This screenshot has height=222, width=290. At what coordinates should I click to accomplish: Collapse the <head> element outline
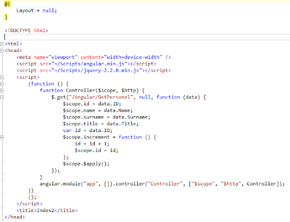(x=2, y=51)
